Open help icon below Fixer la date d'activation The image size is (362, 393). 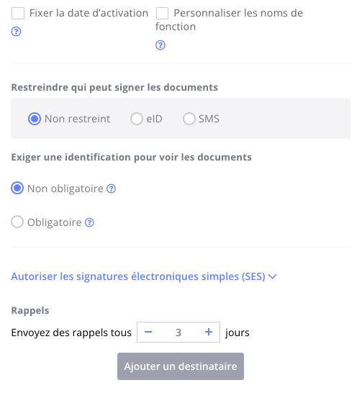16,32
